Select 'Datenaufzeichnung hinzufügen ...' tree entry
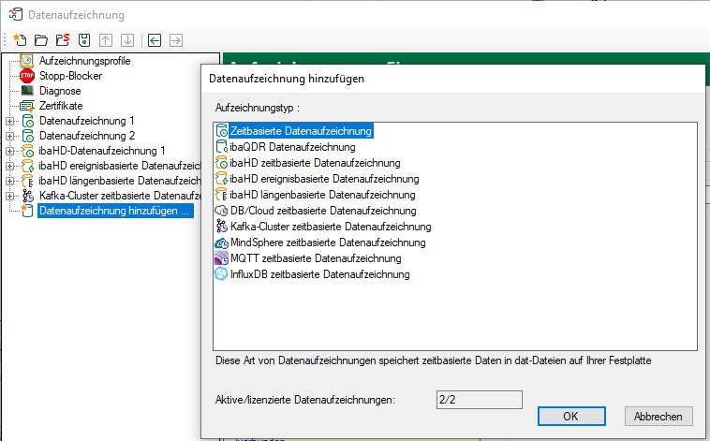The width and height of the screenshot is (710, 441). [115, 211]
